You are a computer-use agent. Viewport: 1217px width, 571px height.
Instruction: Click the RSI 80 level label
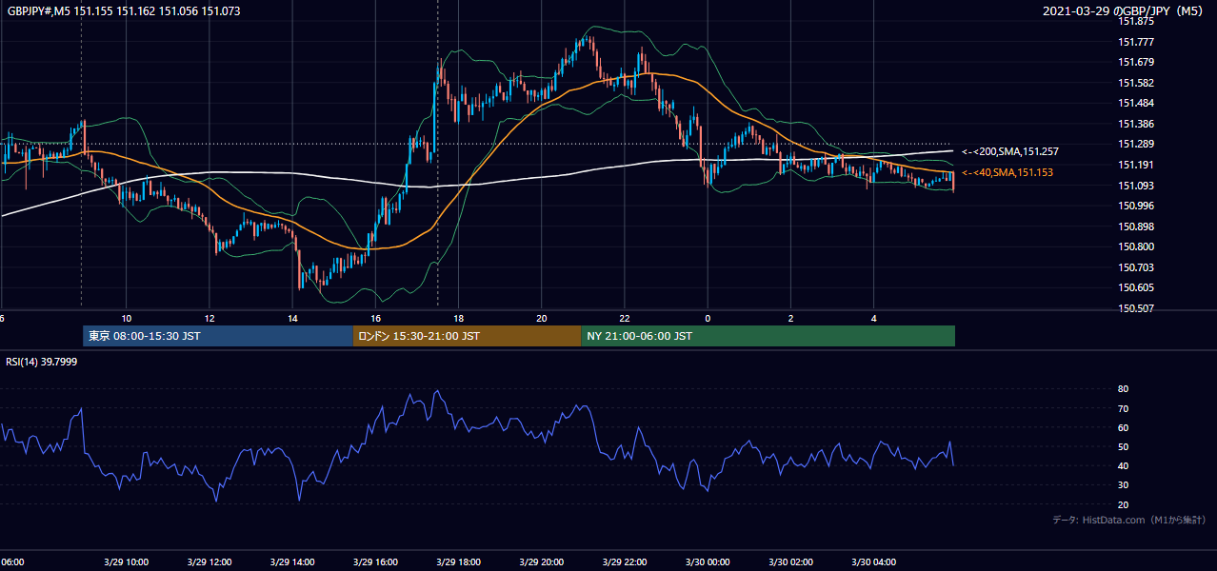point(1123,389)
